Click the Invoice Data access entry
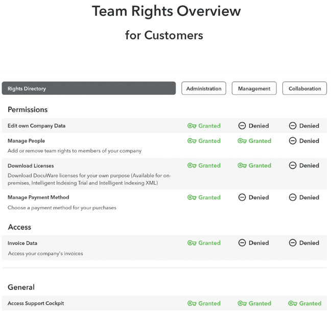332x314 pixels. coord(22,243)
